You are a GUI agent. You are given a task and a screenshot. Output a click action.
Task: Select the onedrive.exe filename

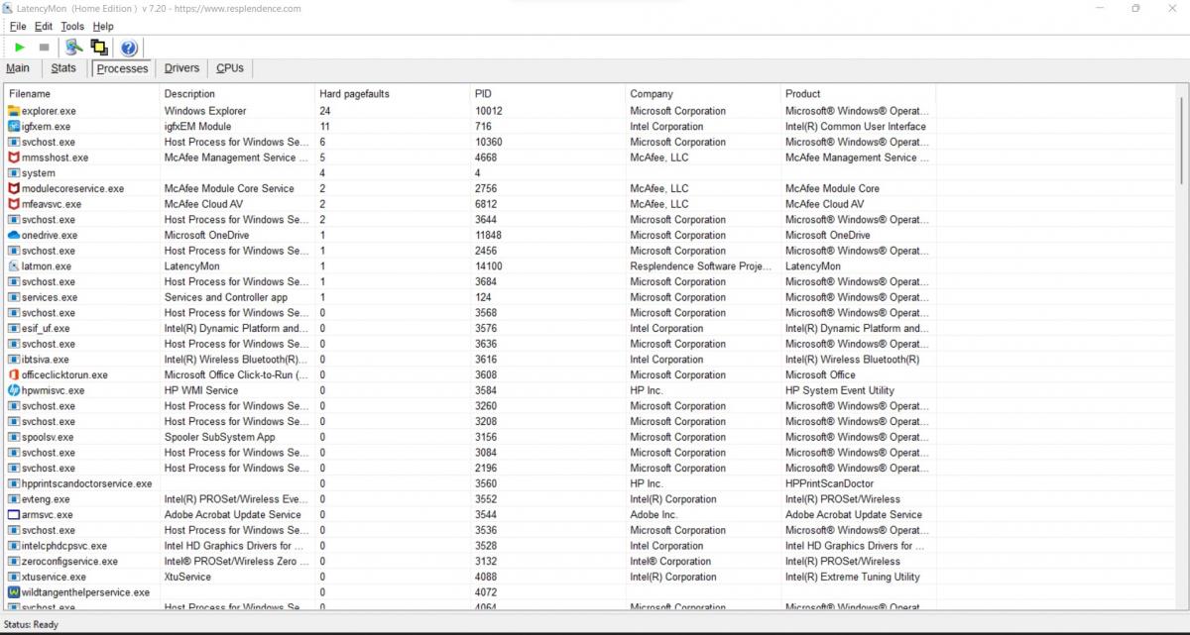[x=50, y=235]
